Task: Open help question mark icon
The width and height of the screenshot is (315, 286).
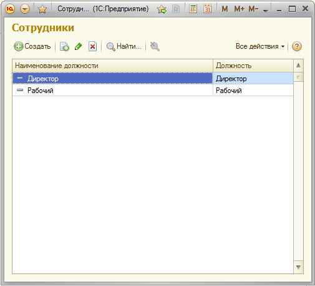Action: click(x=297, y=46)
